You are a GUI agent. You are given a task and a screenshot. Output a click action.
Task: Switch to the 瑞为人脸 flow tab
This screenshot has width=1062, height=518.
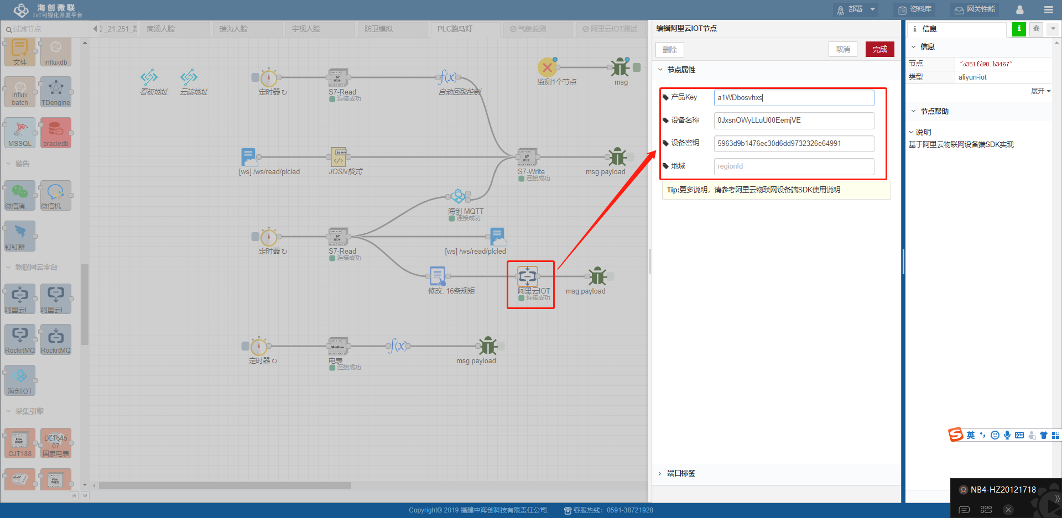pos(247,29)
